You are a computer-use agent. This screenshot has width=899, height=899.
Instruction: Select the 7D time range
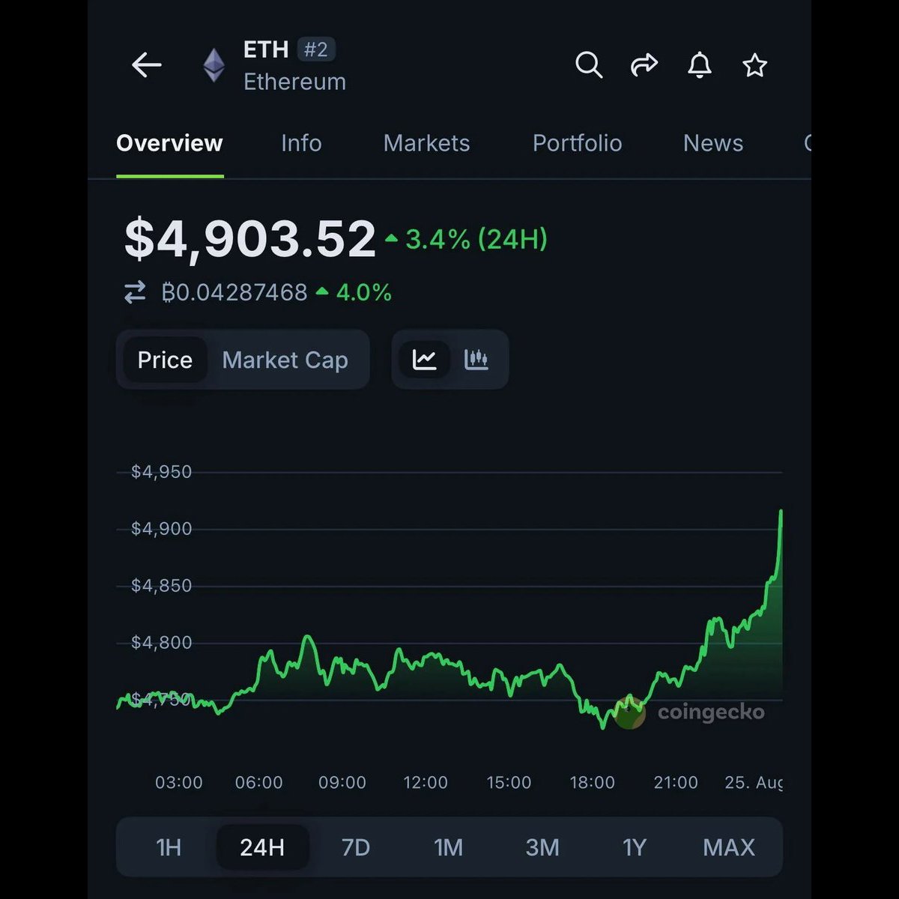coord(356,847)
